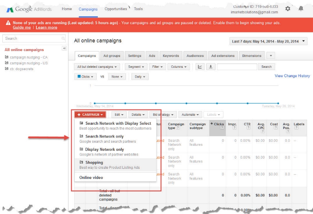This screenshot has height=214, width=313.
Task: Open the date range dropdown
Action: pos(269,41)
